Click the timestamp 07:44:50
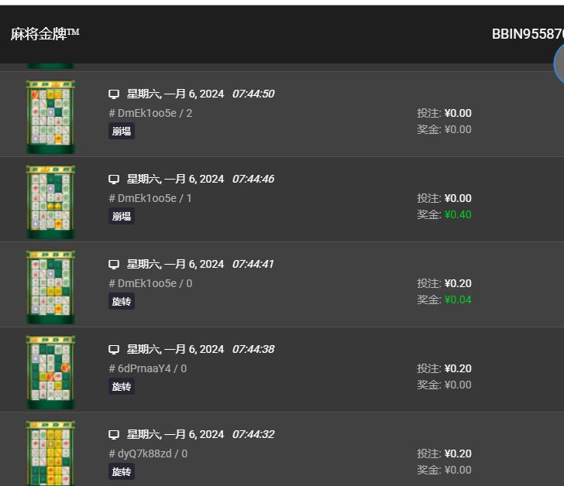Image resolution: width=564 pixels, height=486 pixels. coord(253,94)
